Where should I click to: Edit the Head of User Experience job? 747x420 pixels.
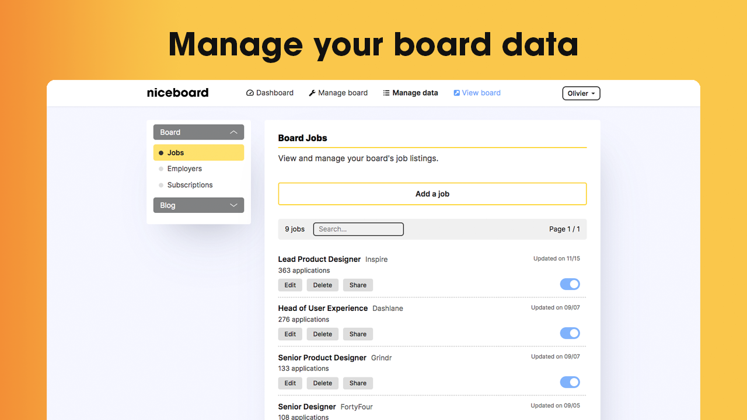tap(291, 334)
